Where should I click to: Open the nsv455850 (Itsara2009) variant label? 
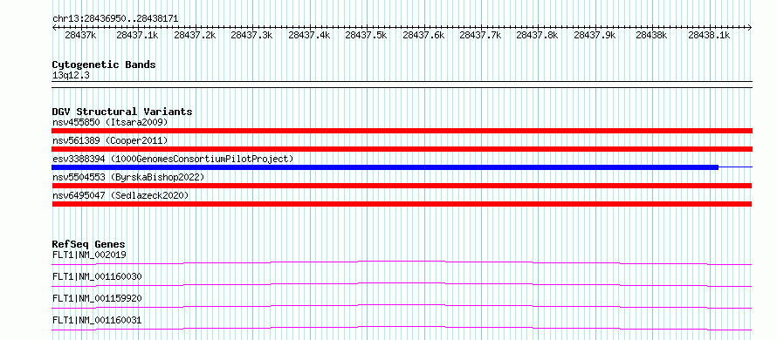click(x=111, y=122)
